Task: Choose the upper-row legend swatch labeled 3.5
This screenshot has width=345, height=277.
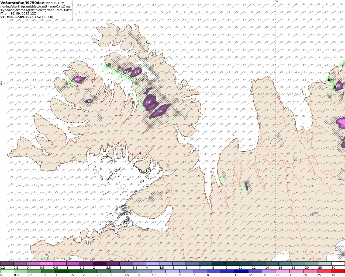Action: 139,264
